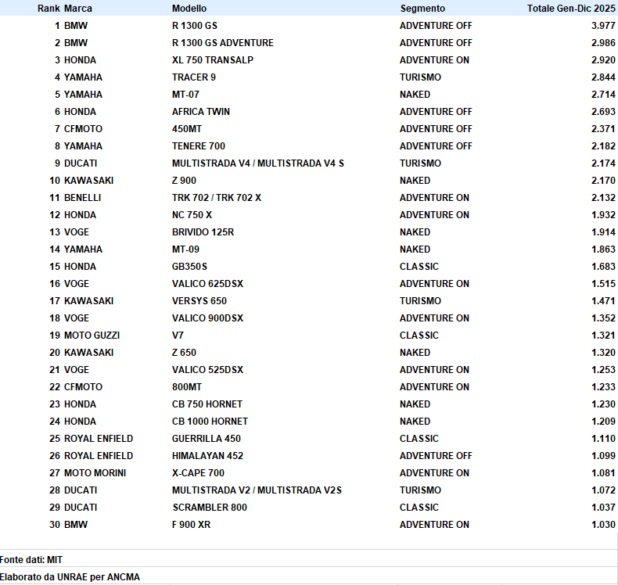Select the R 1300 GS model cell

(x=196, y=26)
